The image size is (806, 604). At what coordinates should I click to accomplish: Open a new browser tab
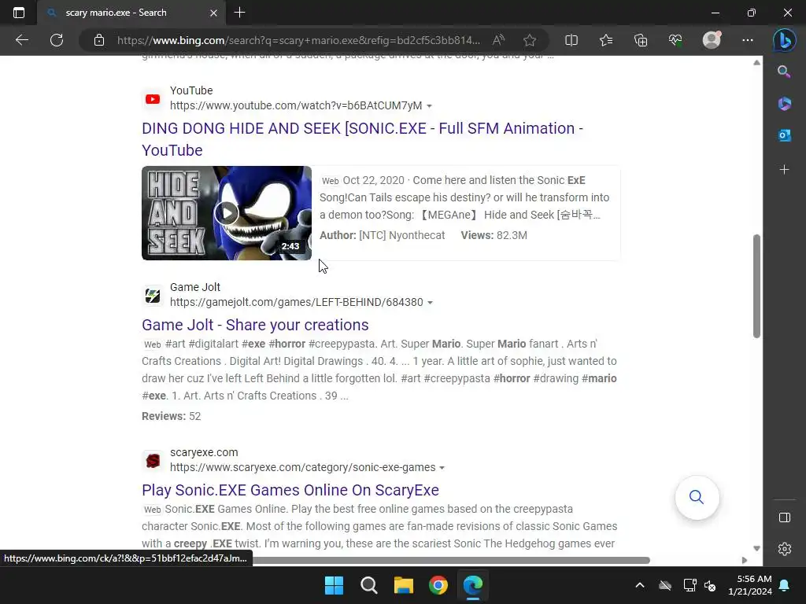[x=239, y=13]
